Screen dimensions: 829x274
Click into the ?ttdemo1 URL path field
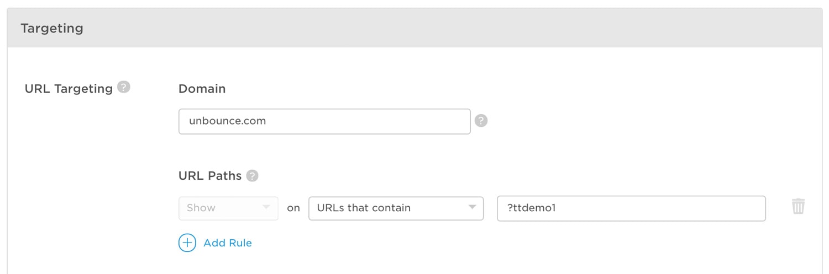point(631,208)
